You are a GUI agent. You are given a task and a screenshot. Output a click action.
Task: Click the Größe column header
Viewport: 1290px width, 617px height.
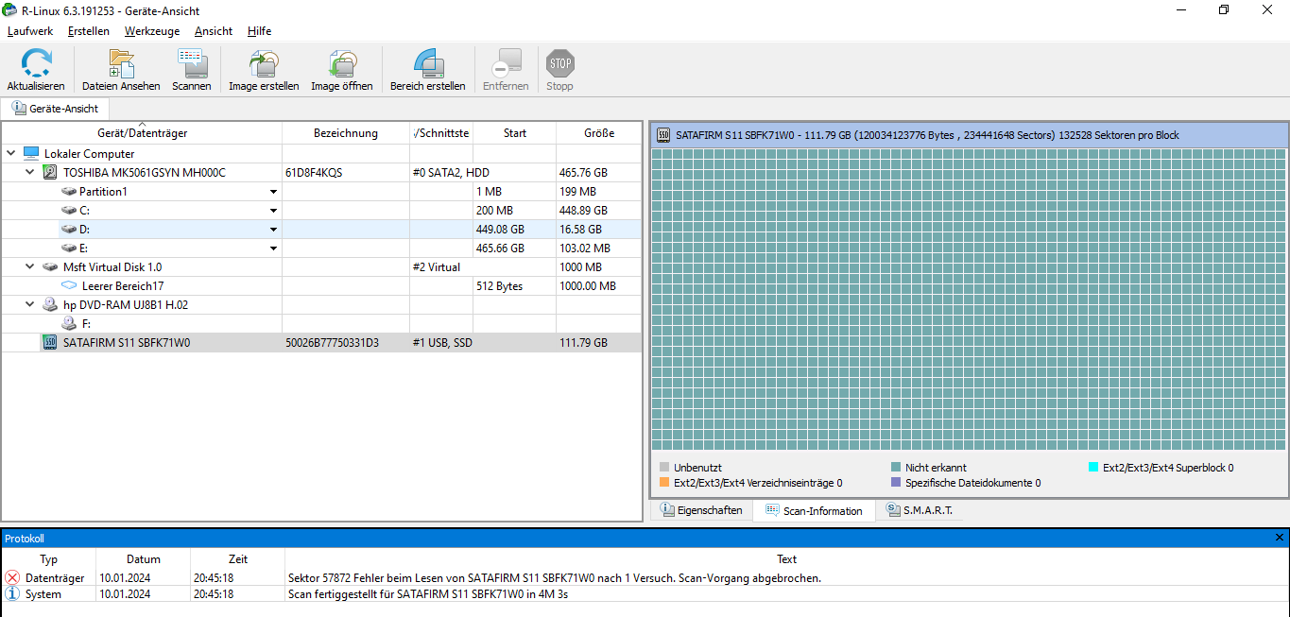pos(599,133)
